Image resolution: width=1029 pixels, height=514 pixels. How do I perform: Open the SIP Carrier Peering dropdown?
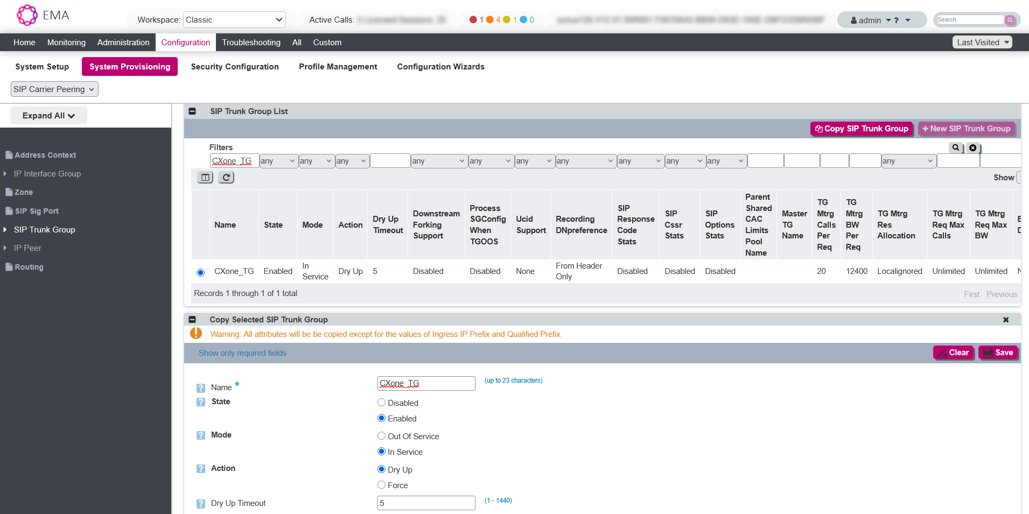(54, 89)
